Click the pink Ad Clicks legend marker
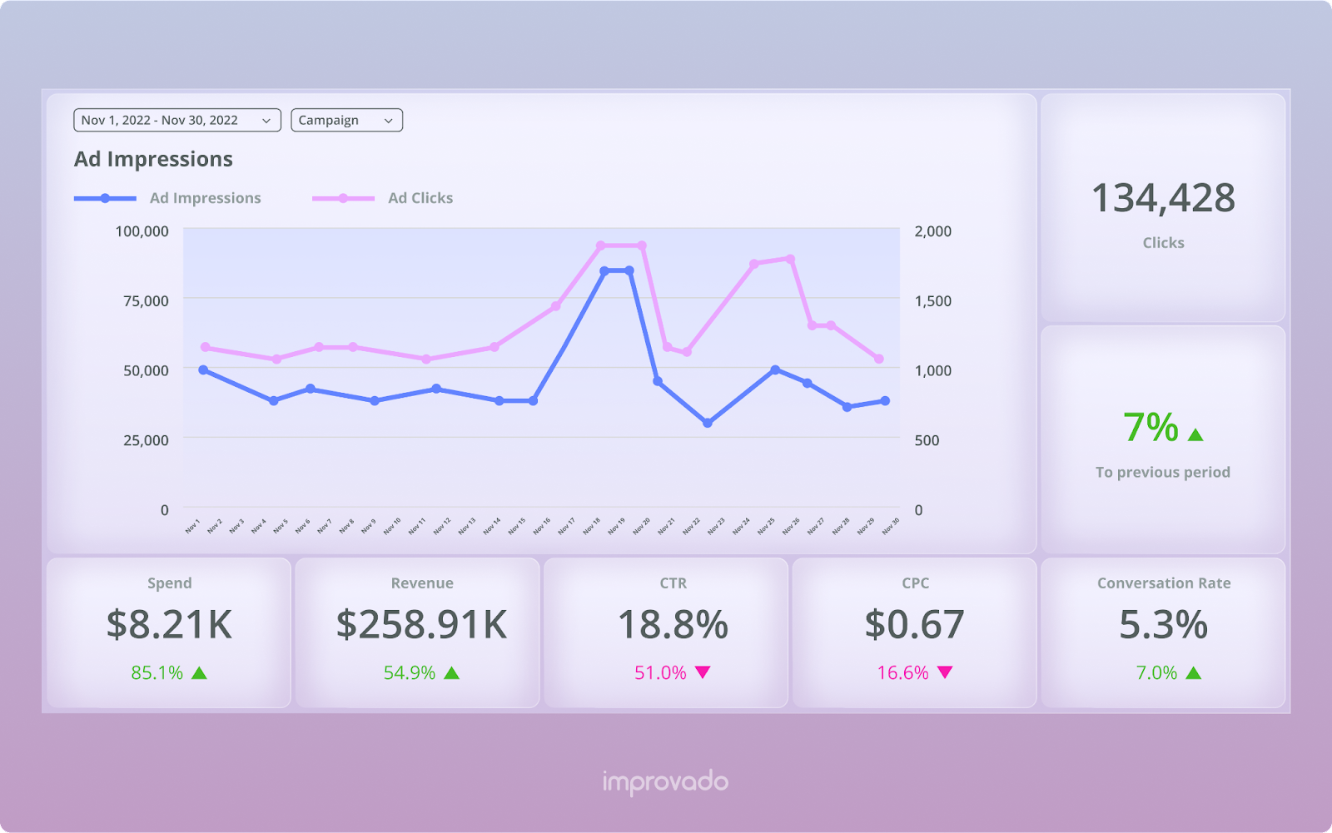1332x833 pixels. click(342, 198)
